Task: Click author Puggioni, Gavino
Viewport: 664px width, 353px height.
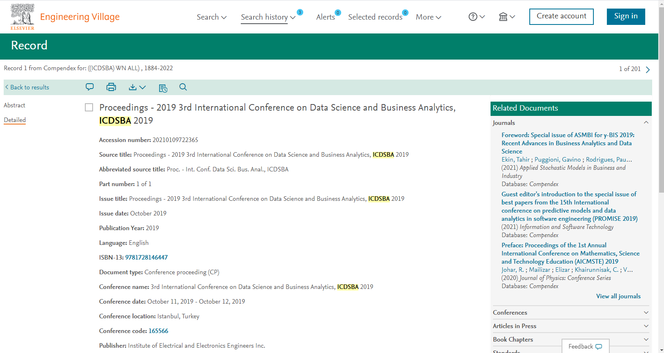Action: [x=557, y=160]
